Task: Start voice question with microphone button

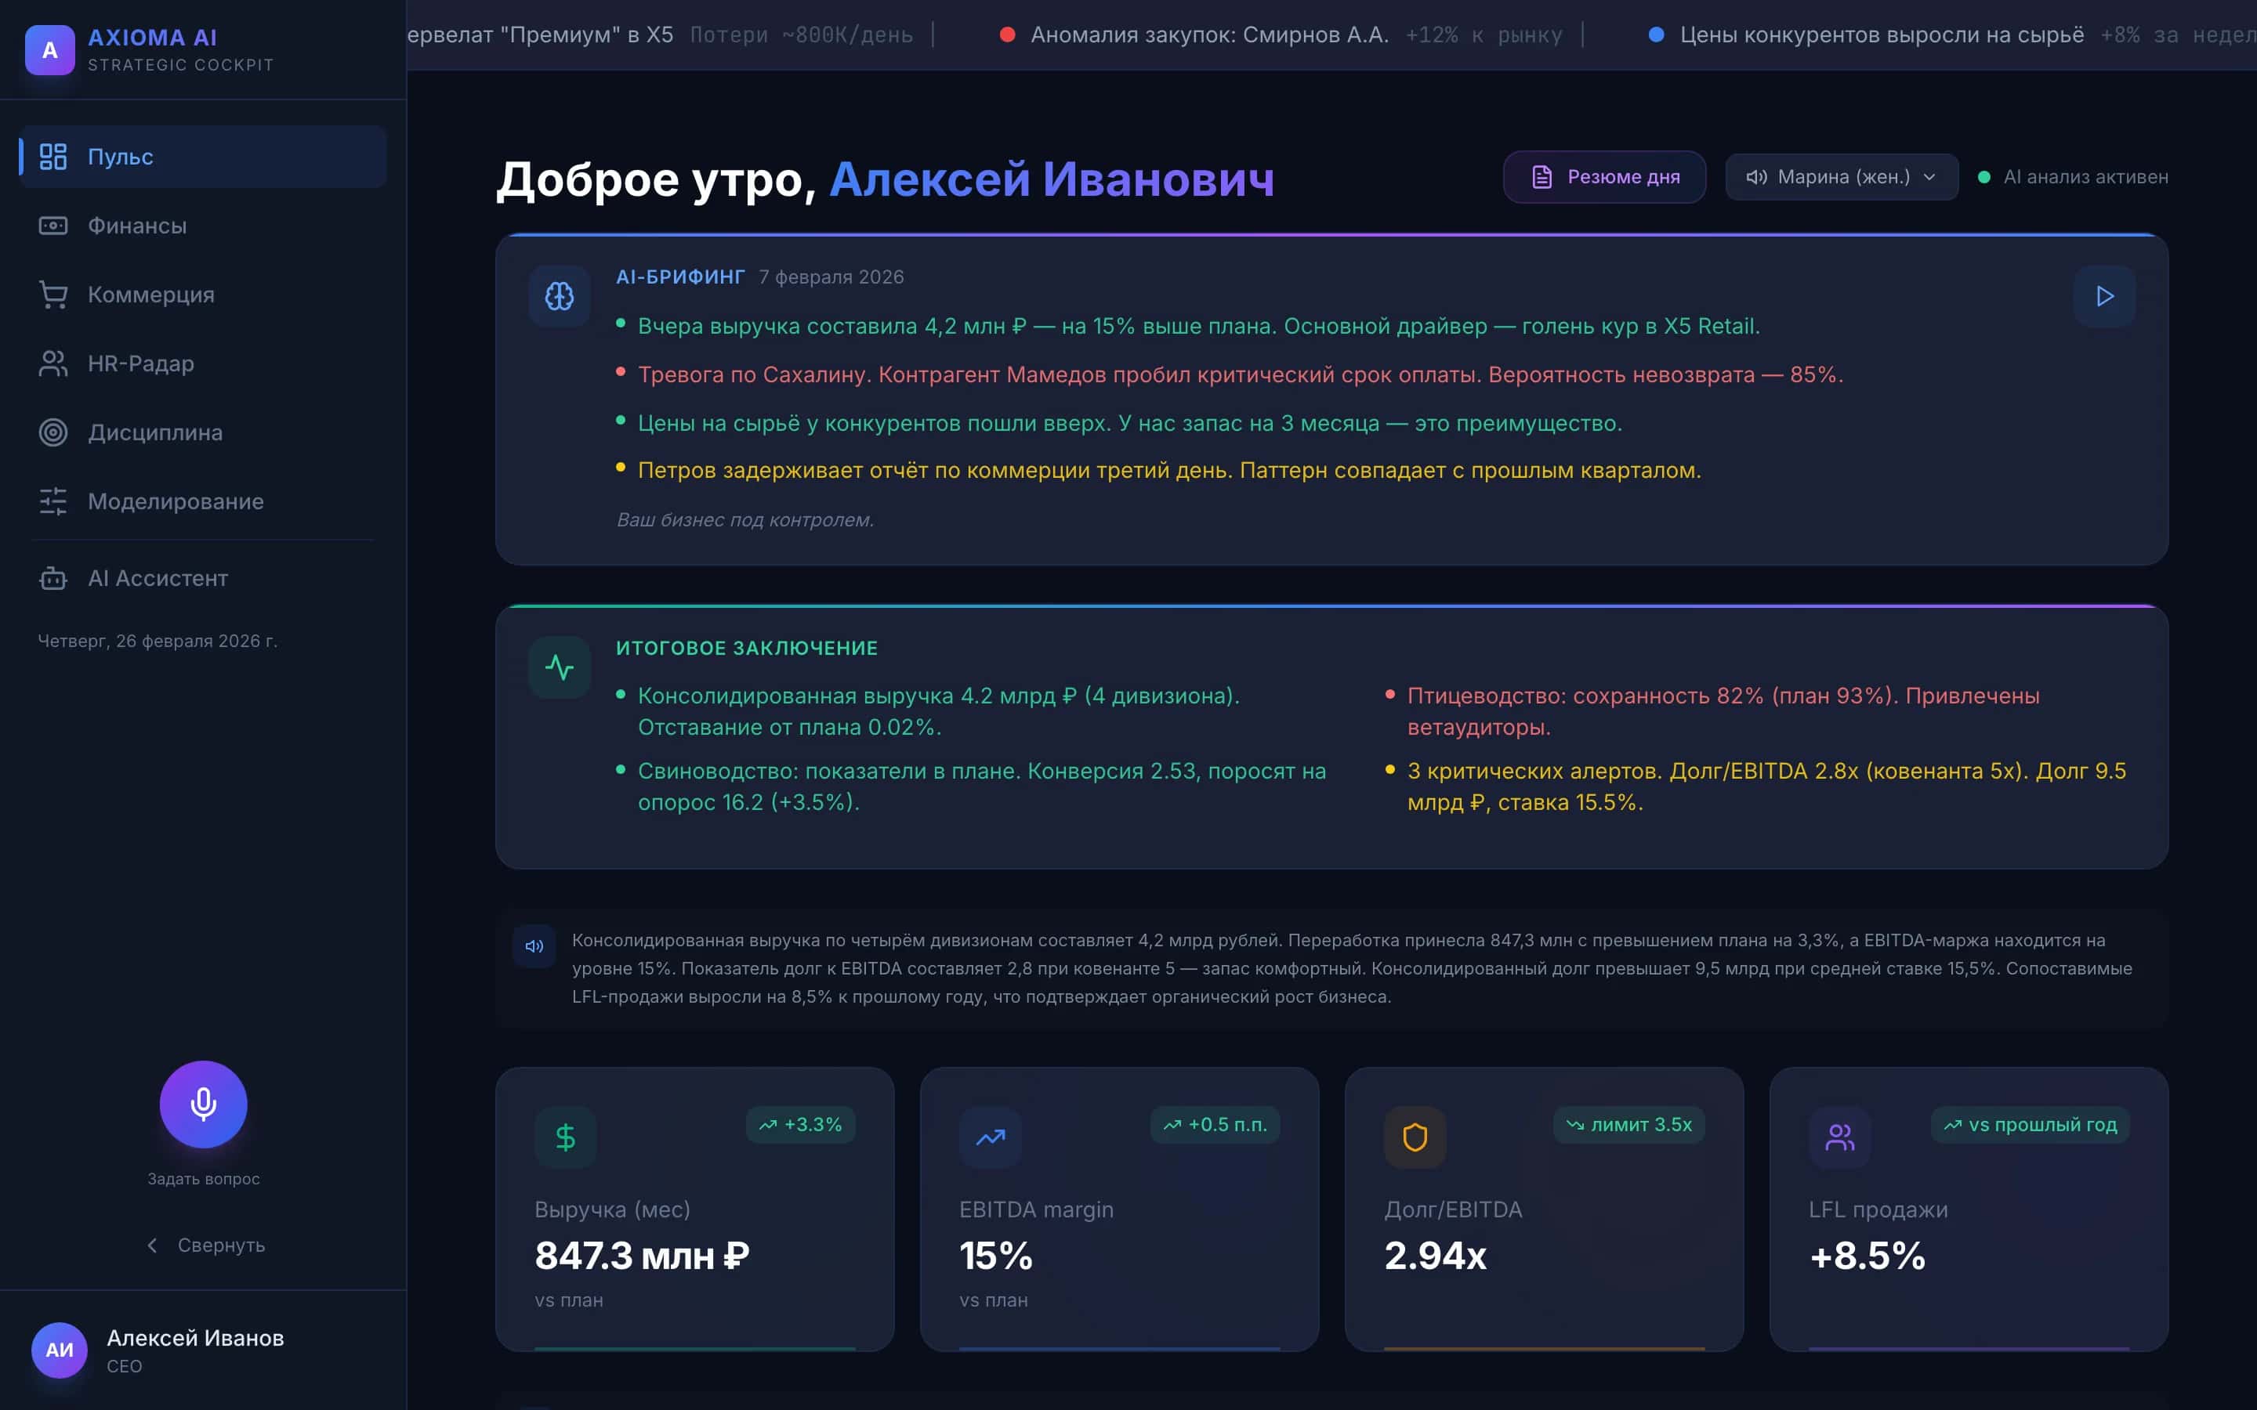Action: point(203,1104)
